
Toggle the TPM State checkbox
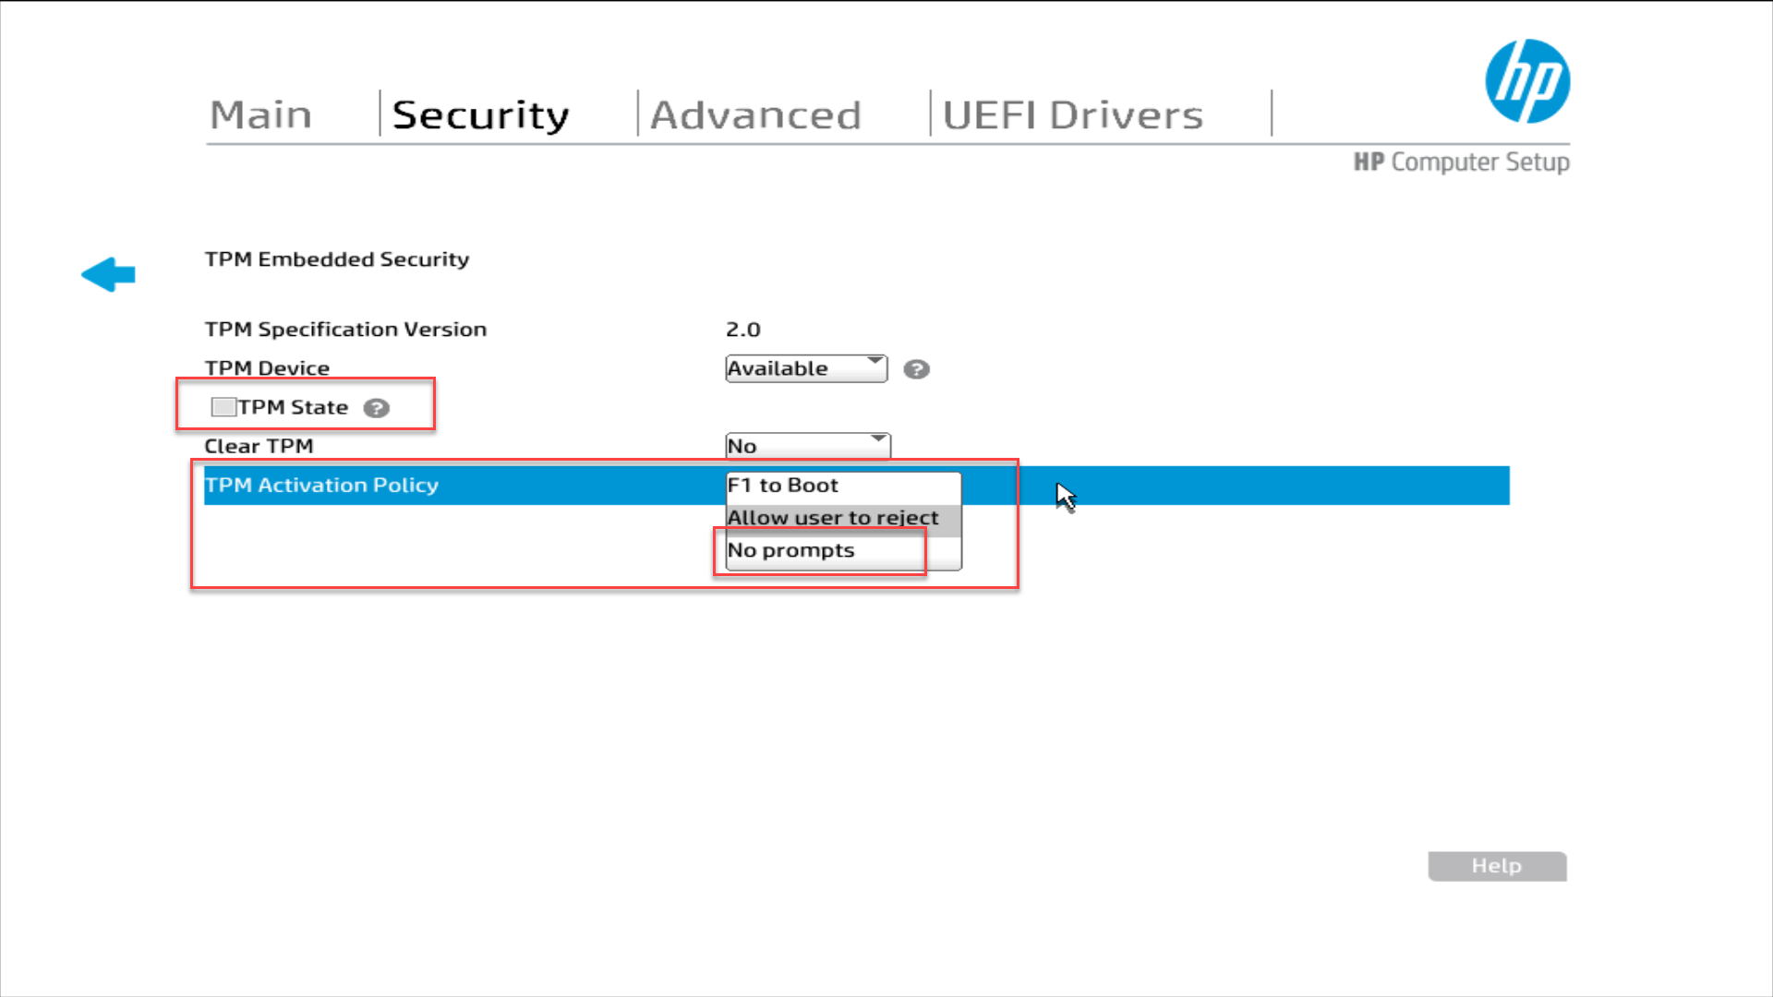pos(223,407)
